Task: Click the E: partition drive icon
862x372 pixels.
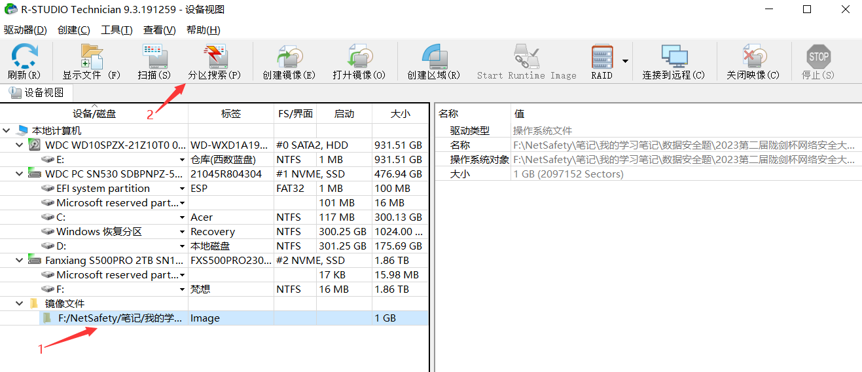Action: pyautogui.click(x=48, y=160)
